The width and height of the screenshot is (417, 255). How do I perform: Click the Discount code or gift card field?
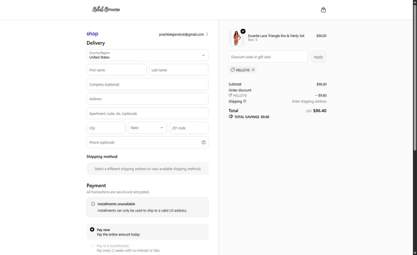268,57
